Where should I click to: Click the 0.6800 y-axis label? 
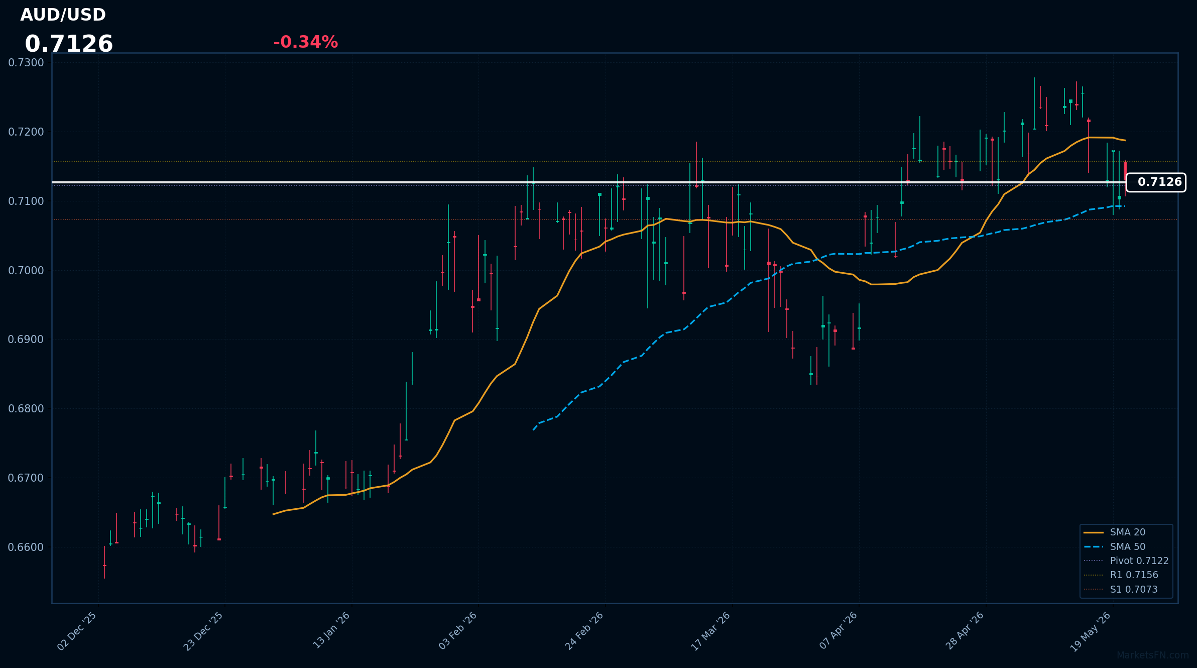26,409
